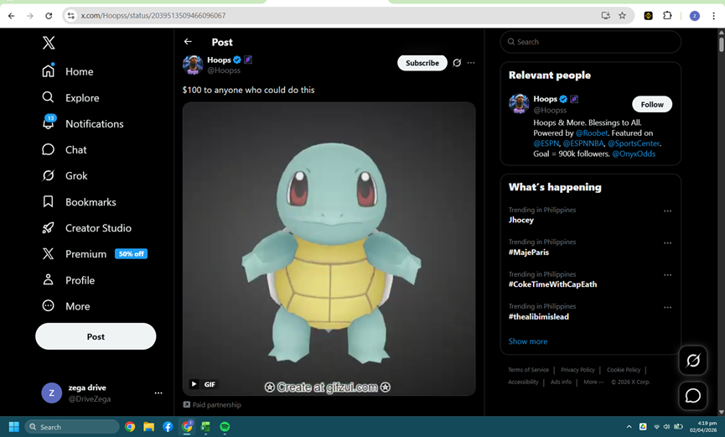Open zega drive account options dots
This screenshot has width=725, height=437.
point(158,393)
